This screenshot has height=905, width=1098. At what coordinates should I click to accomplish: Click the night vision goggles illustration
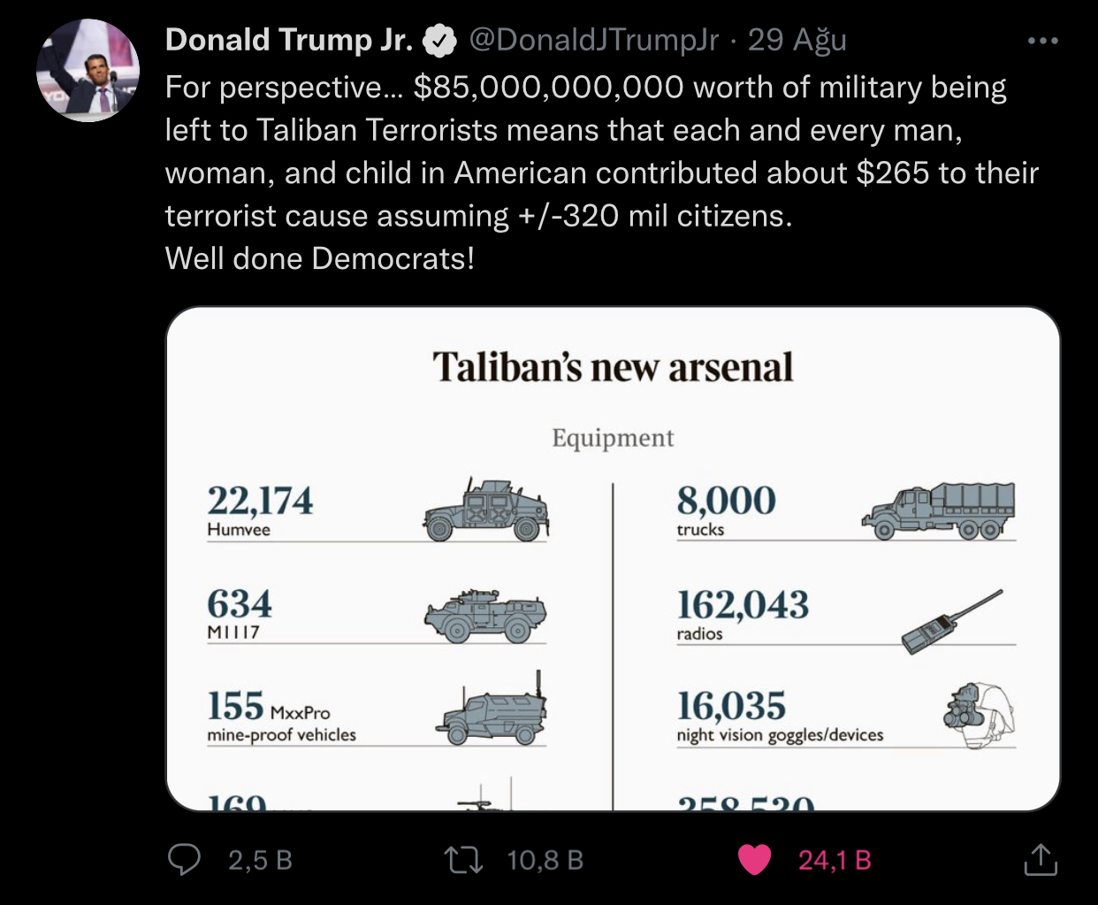coord(979,713)
